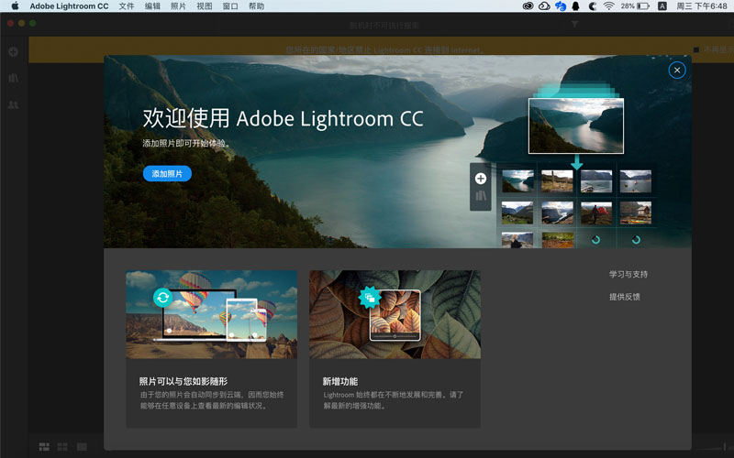
Task: Check the 不再显示 checkbox in yellow banner
Action: pyautogui.click(x=696, y=49)
